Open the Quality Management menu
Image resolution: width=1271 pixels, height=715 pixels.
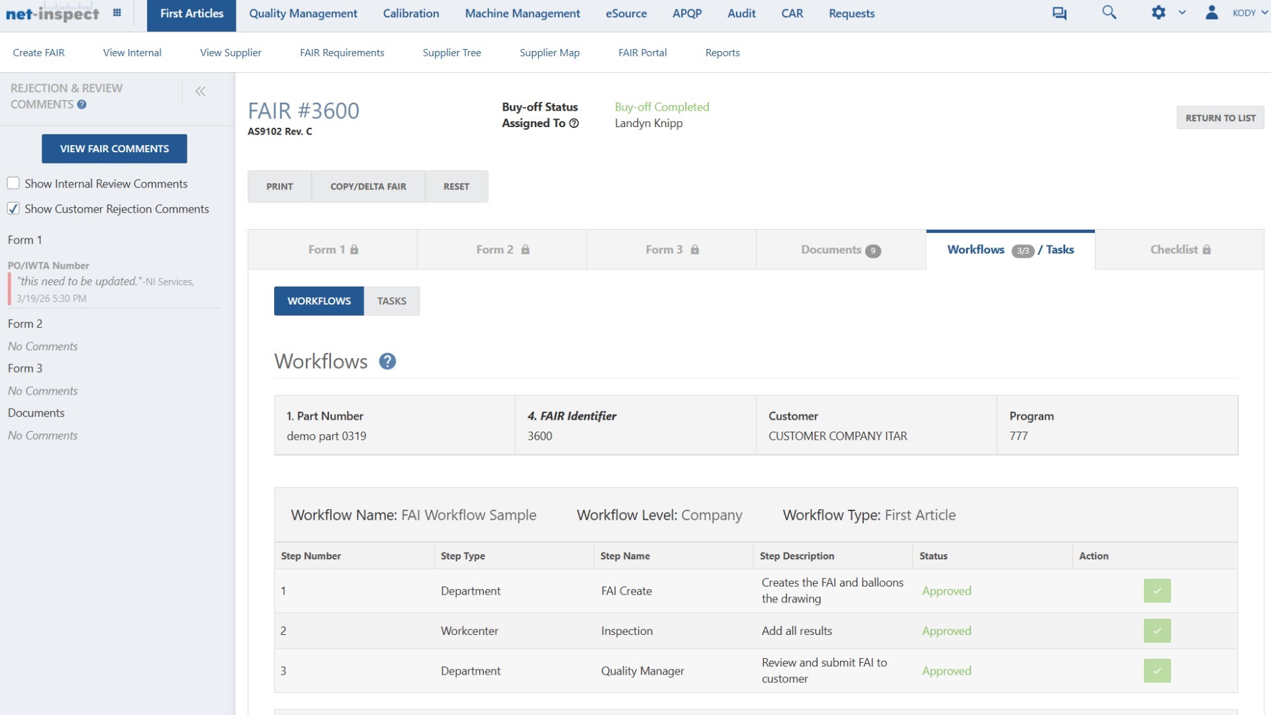[303, 13]
